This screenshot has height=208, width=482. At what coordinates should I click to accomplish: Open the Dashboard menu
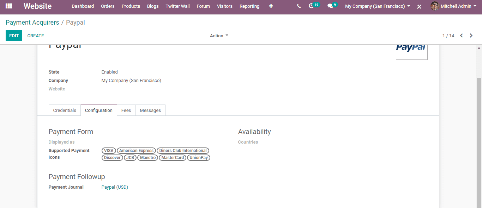[83, 6]
